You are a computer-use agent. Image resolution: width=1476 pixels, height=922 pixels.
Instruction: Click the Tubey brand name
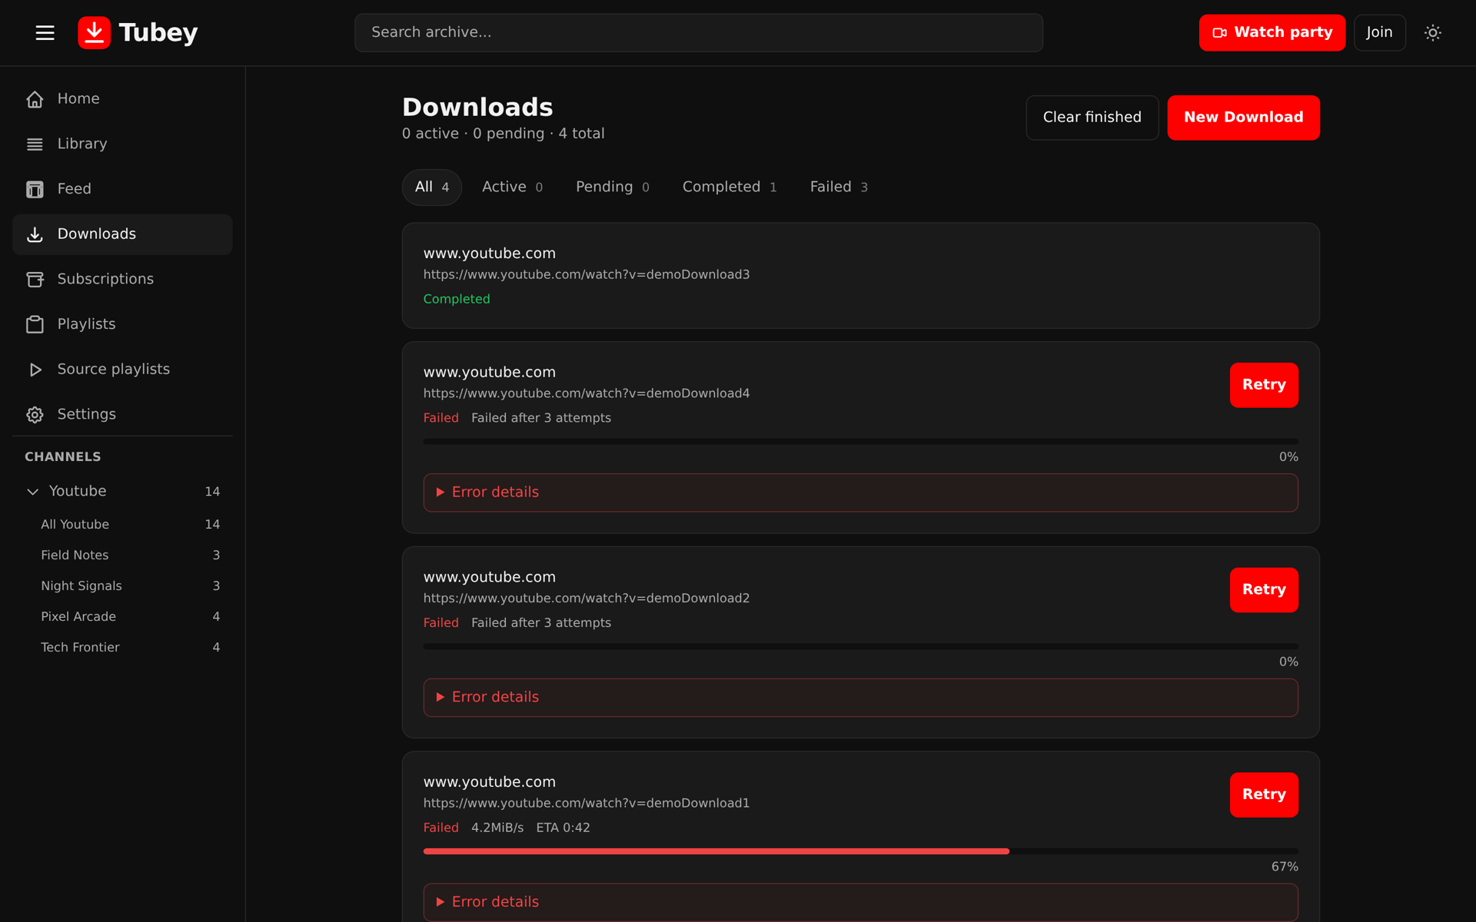[x=158, y=32]
